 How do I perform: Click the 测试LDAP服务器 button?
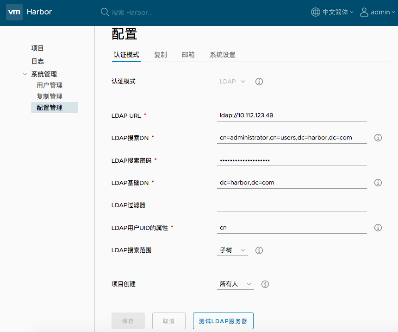223,321
